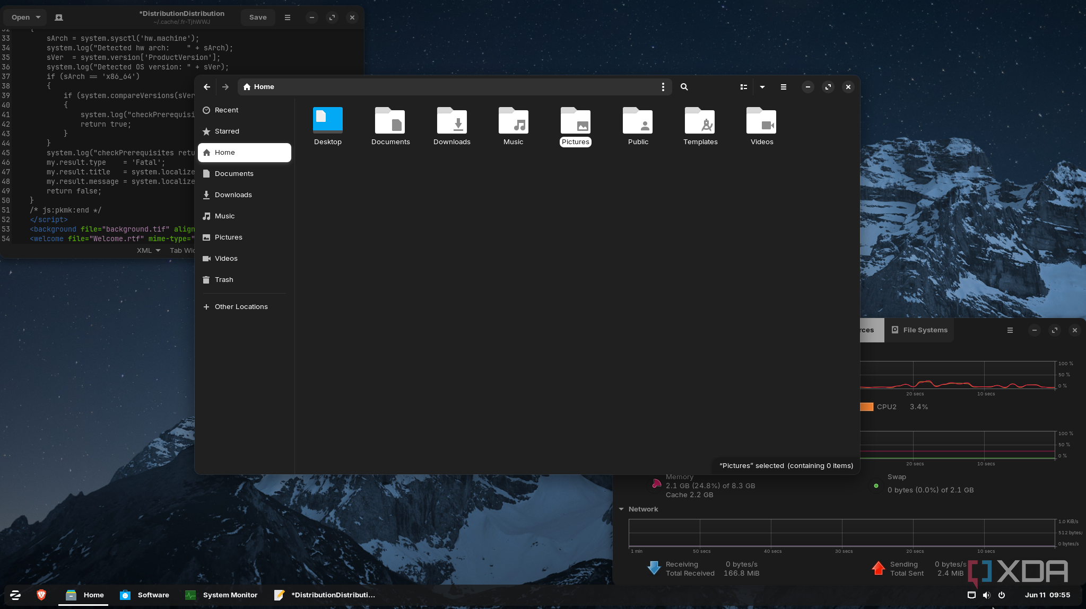Minimize the Files window

(x=807, y=87)
